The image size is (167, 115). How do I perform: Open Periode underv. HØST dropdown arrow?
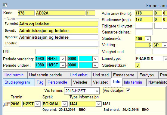pos(63,65)
